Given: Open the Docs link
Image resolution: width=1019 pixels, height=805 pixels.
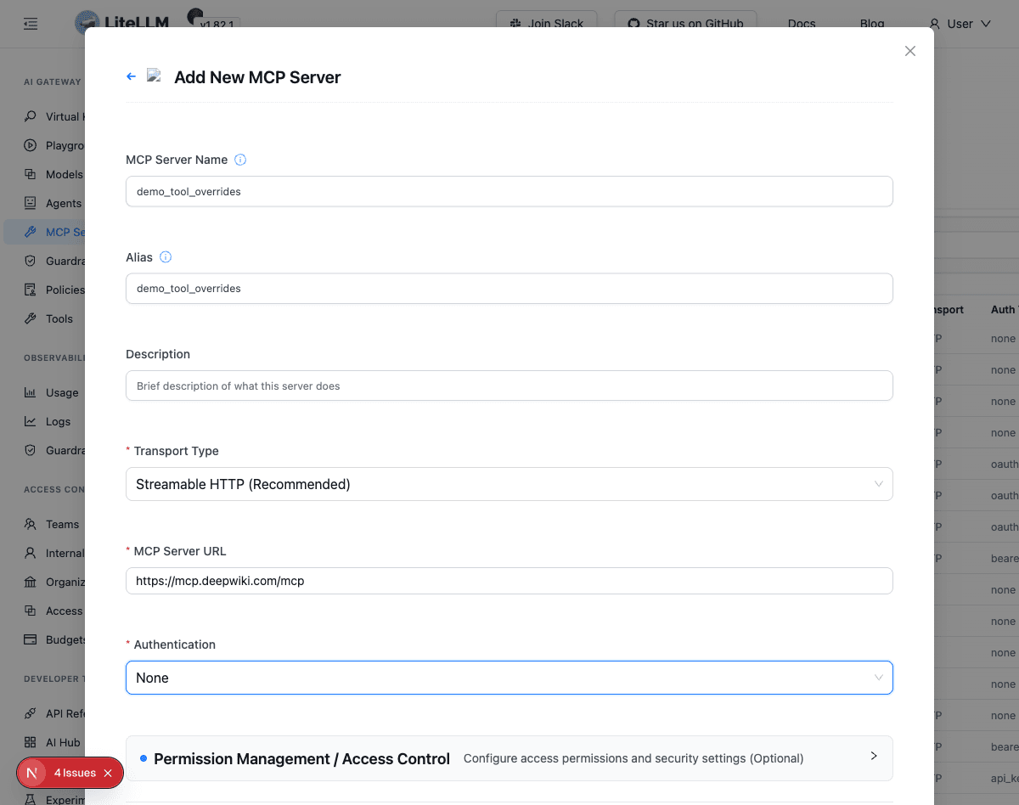Looking at the screenshot, I should coord(802,22).
